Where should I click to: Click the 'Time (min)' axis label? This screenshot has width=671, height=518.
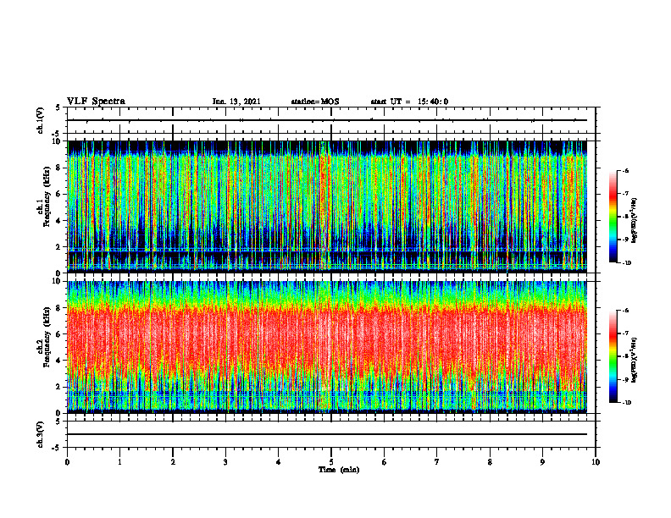[x=339, y=470]
